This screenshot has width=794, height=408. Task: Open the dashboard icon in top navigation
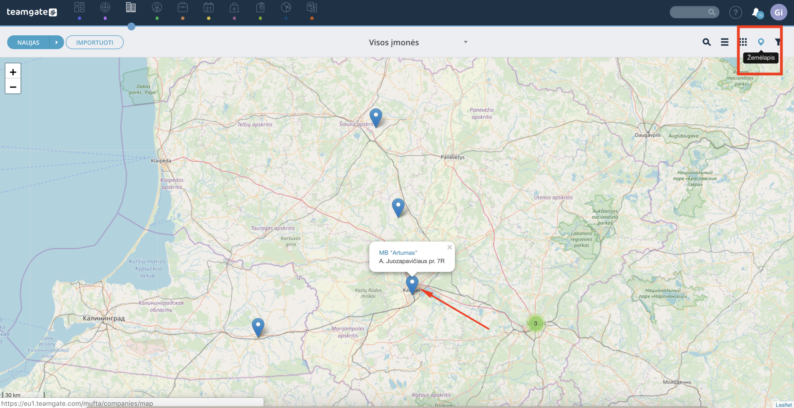pos(79,7)
